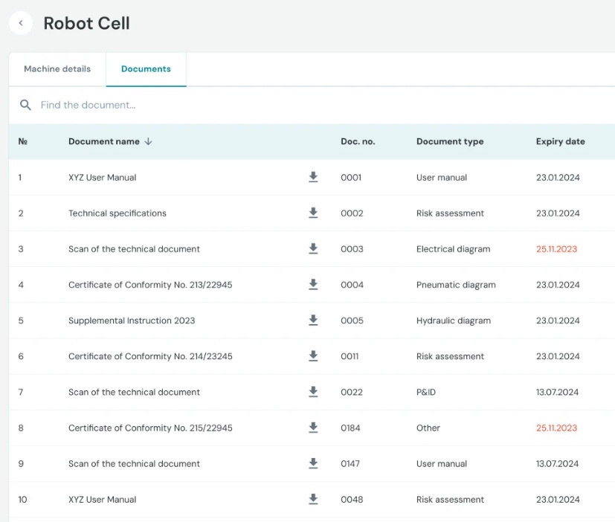Download Supplemental Instruction 2023

(x=313, y=320)
